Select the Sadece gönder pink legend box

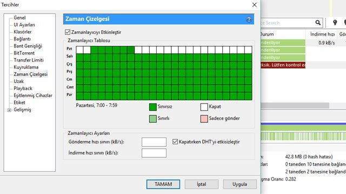point(204,119)
